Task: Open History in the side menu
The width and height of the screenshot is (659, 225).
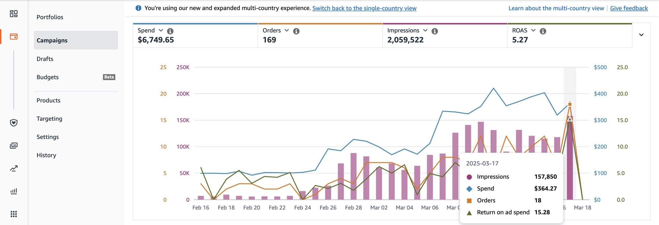Action: (x=46, y=155)
